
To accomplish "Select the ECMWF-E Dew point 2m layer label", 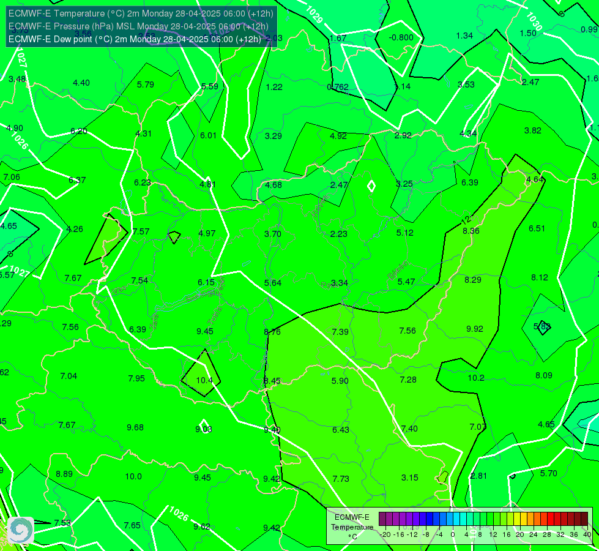I will 135,39.
